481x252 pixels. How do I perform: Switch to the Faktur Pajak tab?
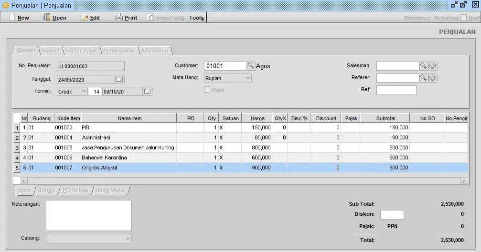(x=81, y=51)
